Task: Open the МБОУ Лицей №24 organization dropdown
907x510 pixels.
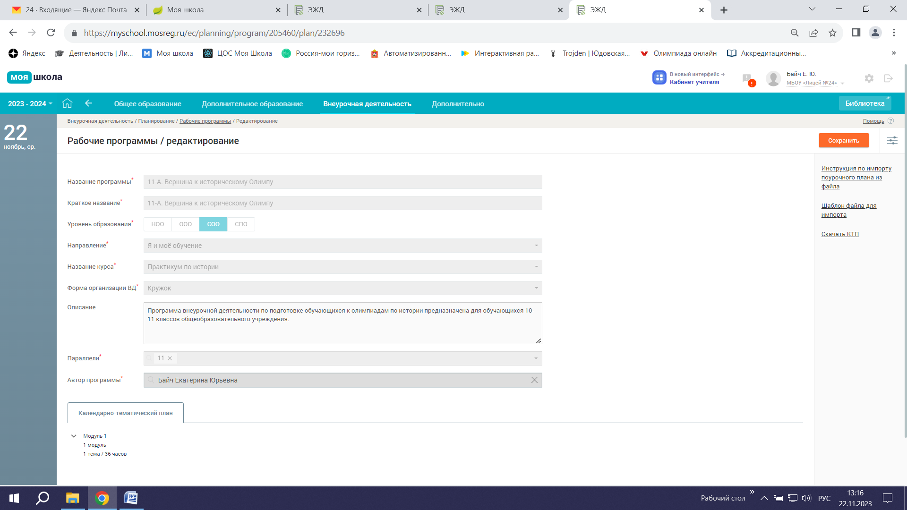Action: [815, 83]
